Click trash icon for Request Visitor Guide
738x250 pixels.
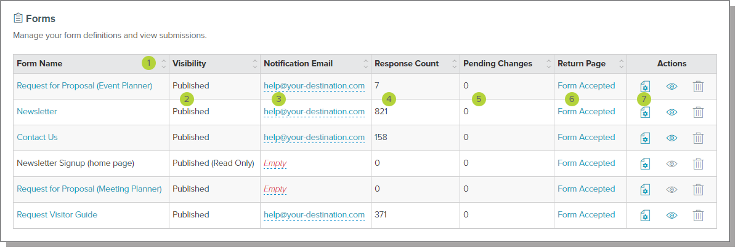tap(698, 215)
